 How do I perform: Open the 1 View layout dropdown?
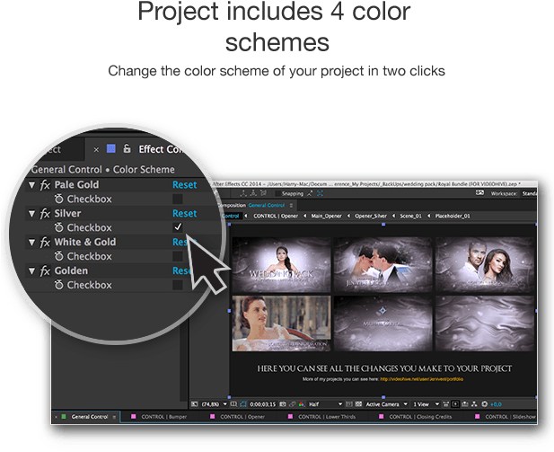[x=426, y=404]
